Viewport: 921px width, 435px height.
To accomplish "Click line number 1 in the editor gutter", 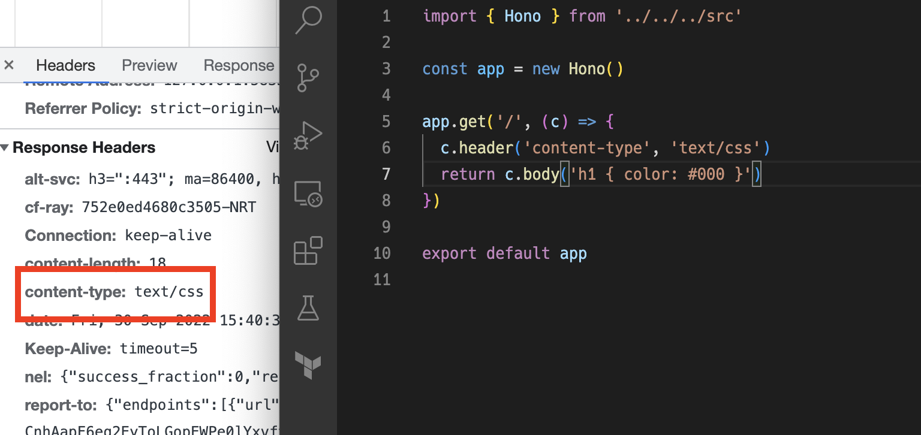I will click(x=386, y=16).
